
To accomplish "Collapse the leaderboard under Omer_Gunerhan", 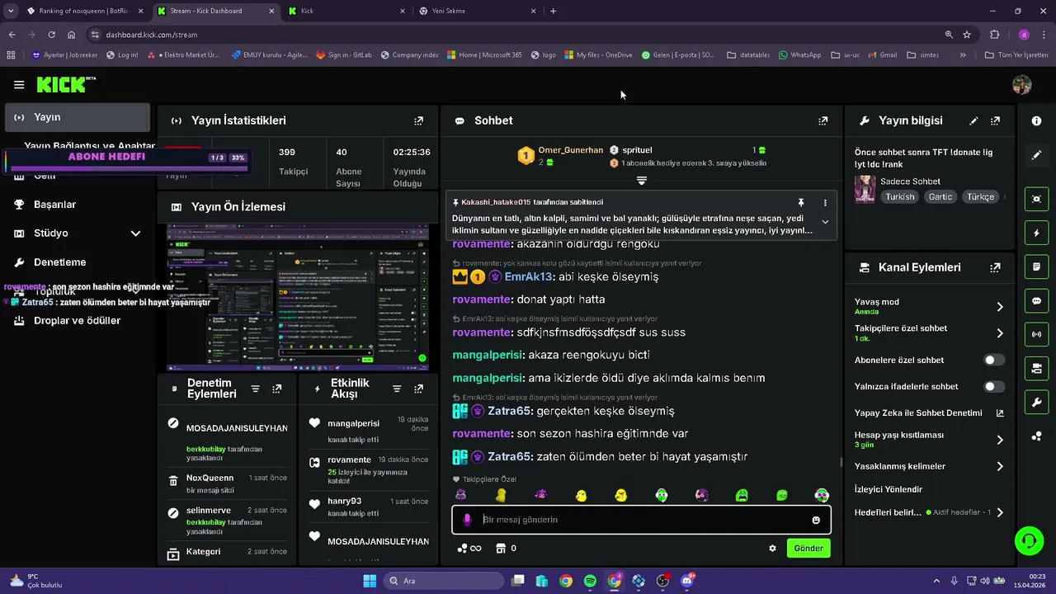I will click(x=641, y=180).
